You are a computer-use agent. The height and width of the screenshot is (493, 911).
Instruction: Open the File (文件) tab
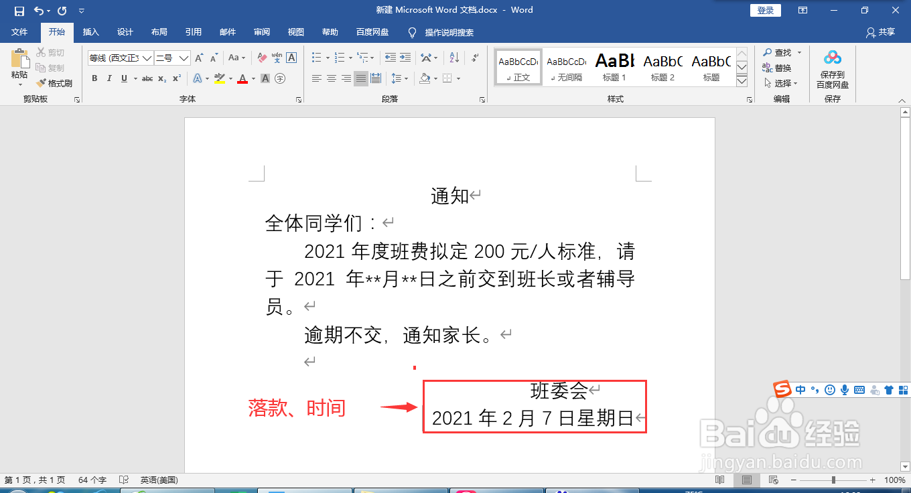click(x=19, y=32)
